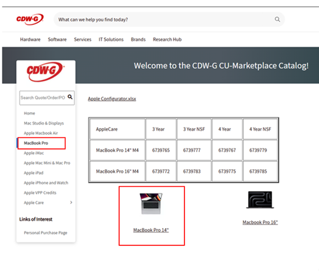This screenshot has height=271, width=319.
Task: Click the large CDW-G sidebar logo
Action: click(45, 71)
